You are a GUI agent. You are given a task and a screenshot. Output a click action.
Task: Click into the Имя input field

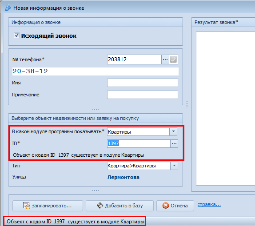click(143, 83)
